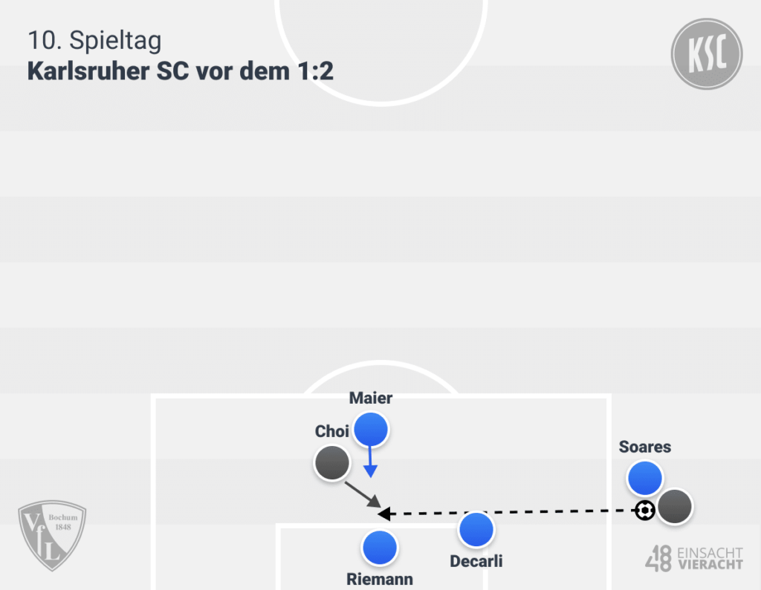Screen dimensions: 761x590
Task: Click the Einsacht Vieracht 48 logo
Action: (x=693, y=558)
